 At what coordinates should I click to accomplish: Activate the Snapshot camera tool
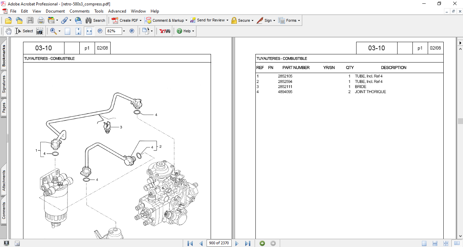pos(40,31)
